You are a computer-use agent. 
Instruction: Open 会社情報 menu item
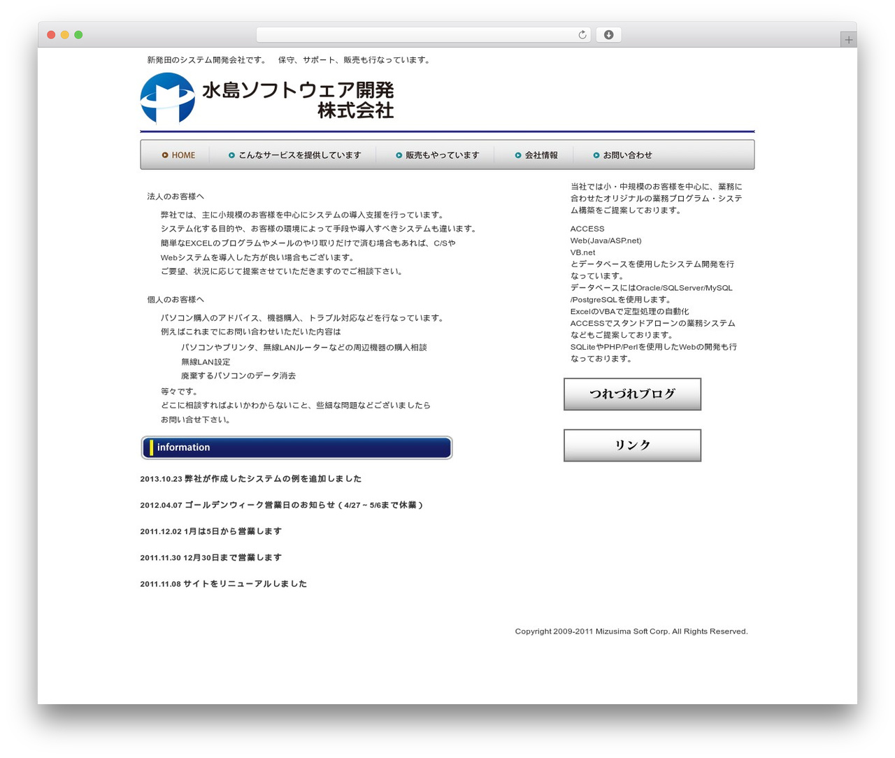point(536,155)
